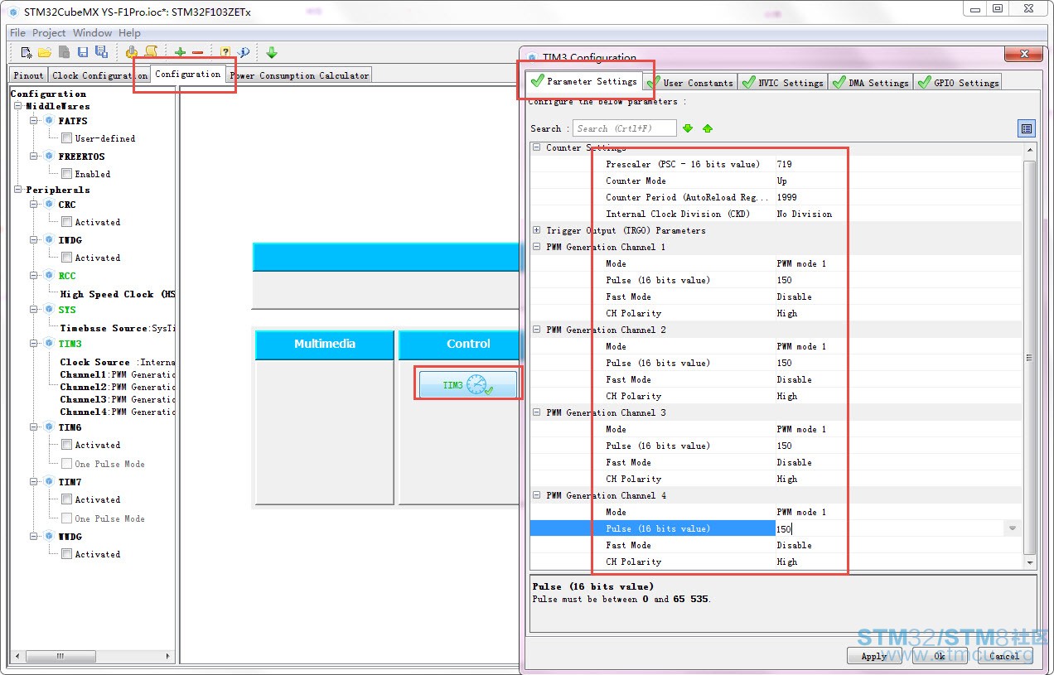The height and width of the screenshot is (675, 1054).
Task: Click the dialog's vertical scrollbar thumb
Action: click(x=1030, y=358)
